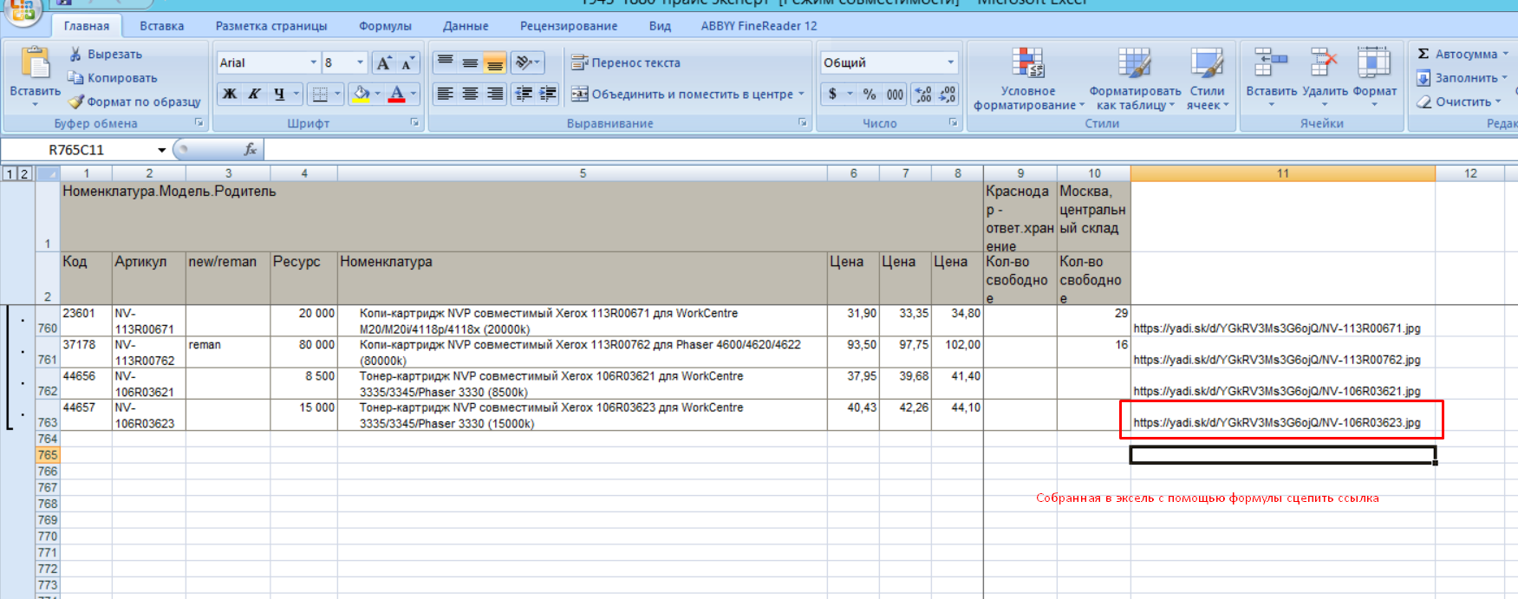Toggle bold (Ж) formatting
Screen dimensions: 1518x599
point(230,94)
